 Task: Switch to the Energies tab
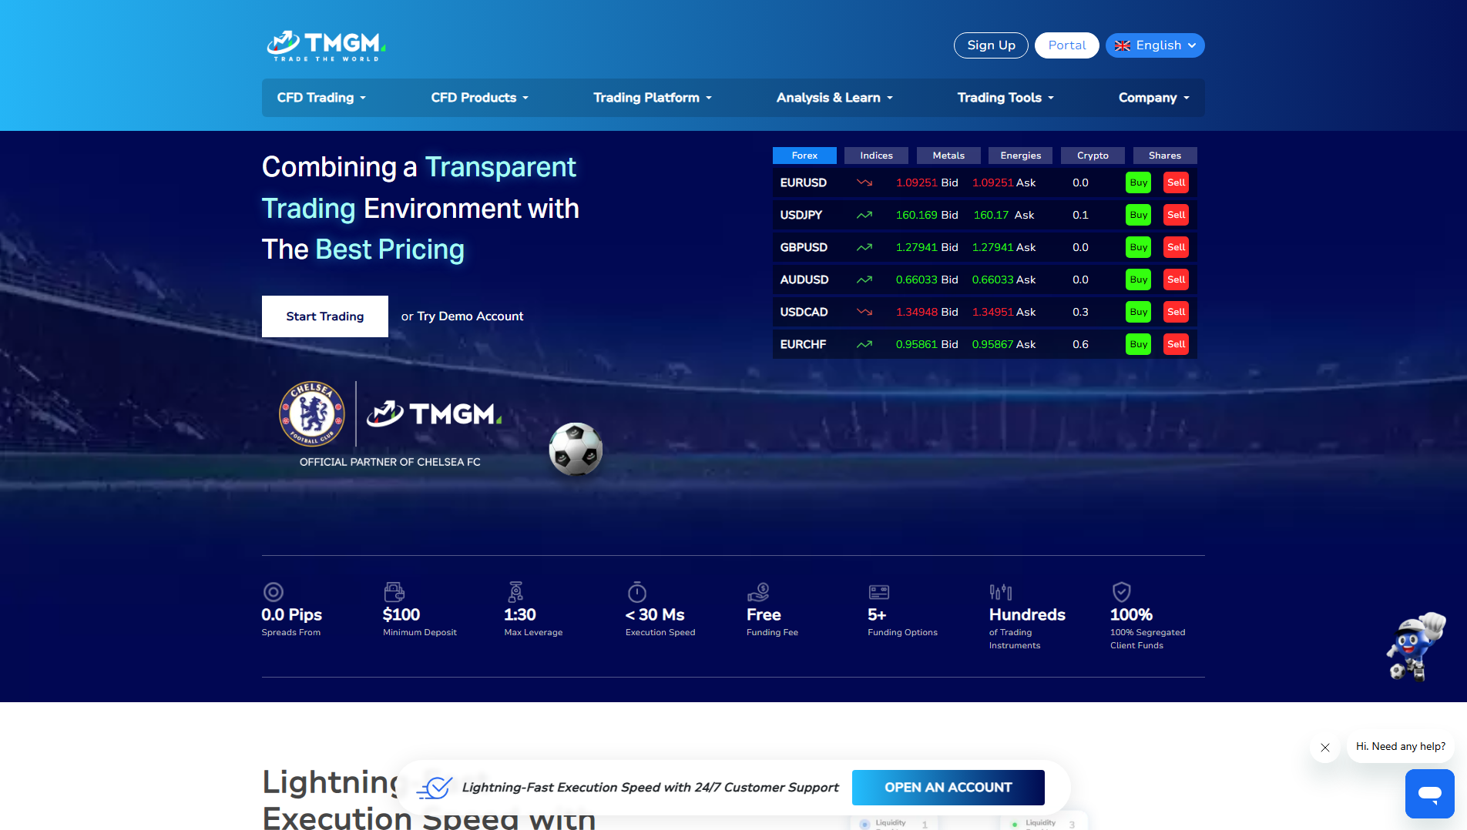(x=1021, y=156)
